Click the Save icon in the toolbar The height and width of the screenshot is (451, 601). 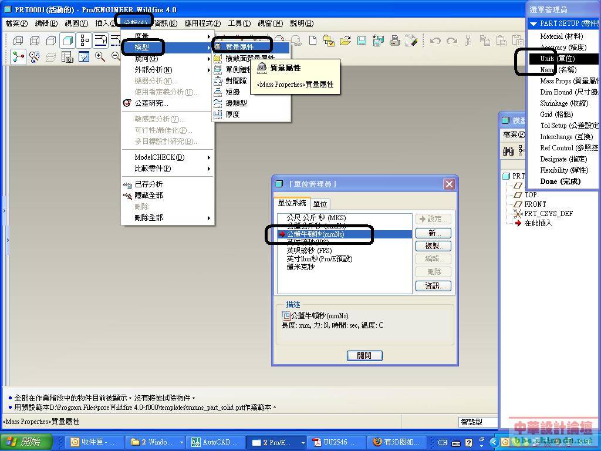[362, 41]
